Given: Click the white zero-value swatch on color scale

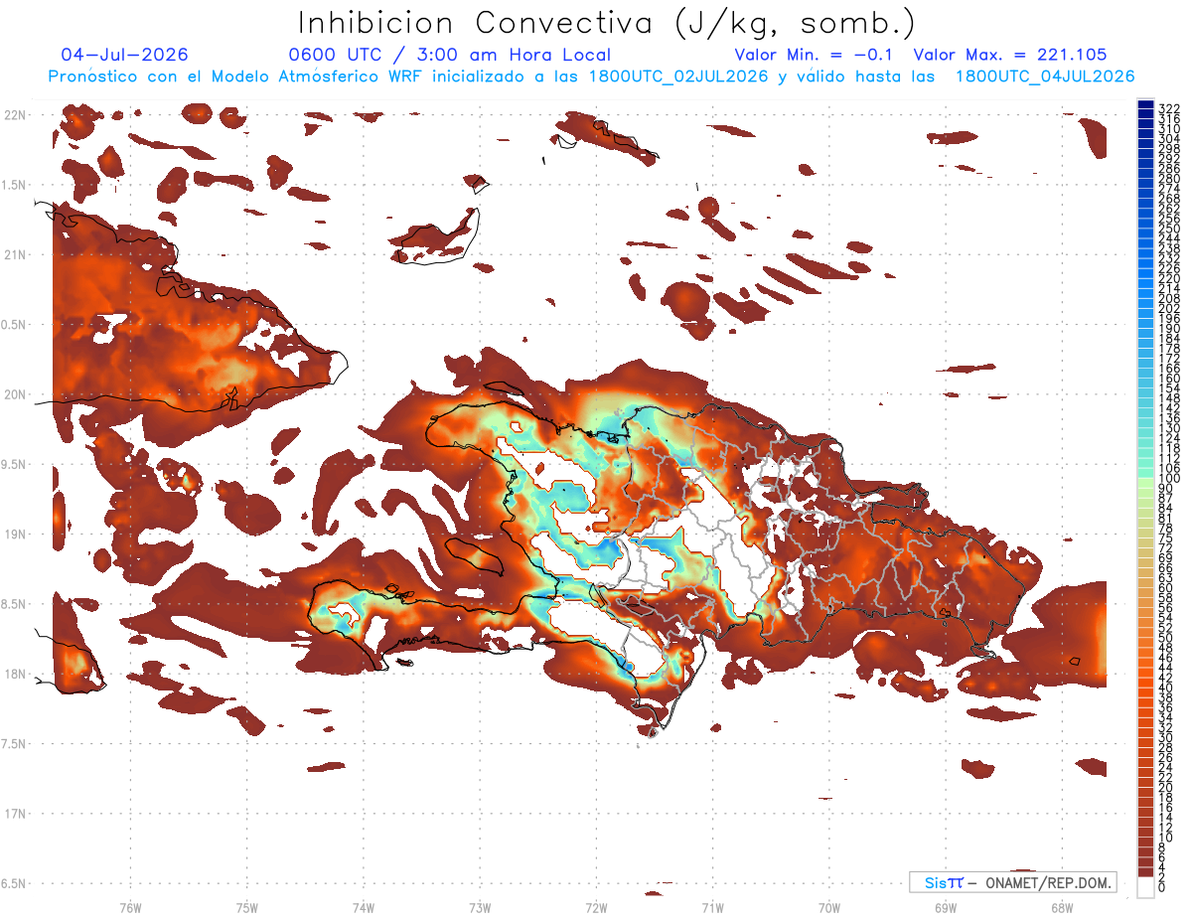Looking at the screenshot, I should [1145, 887].
